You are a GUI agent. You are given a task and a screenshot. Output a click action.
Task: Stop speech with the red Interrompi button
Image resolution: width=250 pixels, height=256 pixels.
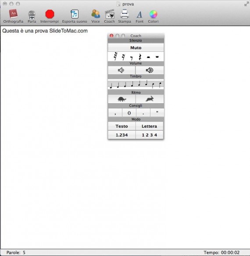click(50, 16)
